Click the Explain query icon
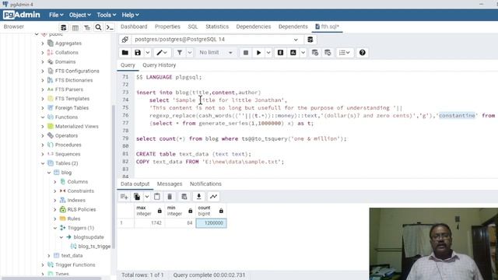 280,53
